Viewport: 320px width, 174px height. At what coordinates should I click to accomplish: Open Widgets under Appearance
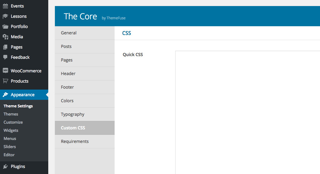tap(11, 130)
